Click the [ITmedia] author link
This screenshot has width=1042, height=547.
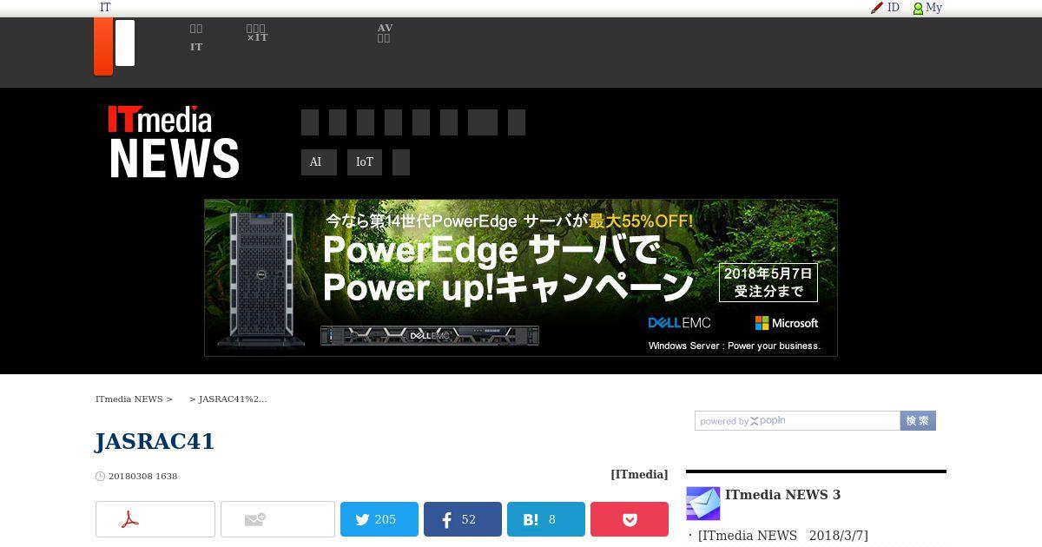tap(639, 474)
